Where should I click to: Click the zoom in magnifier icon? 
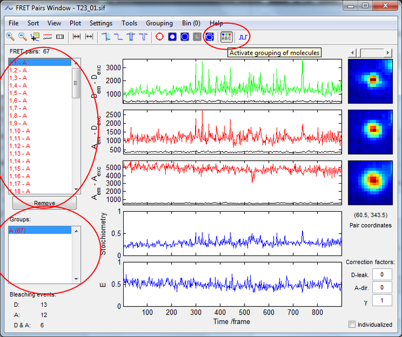point(10,37)
